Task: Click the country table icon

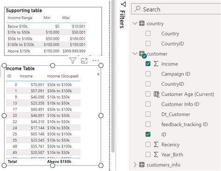Action: coord(142,23)
